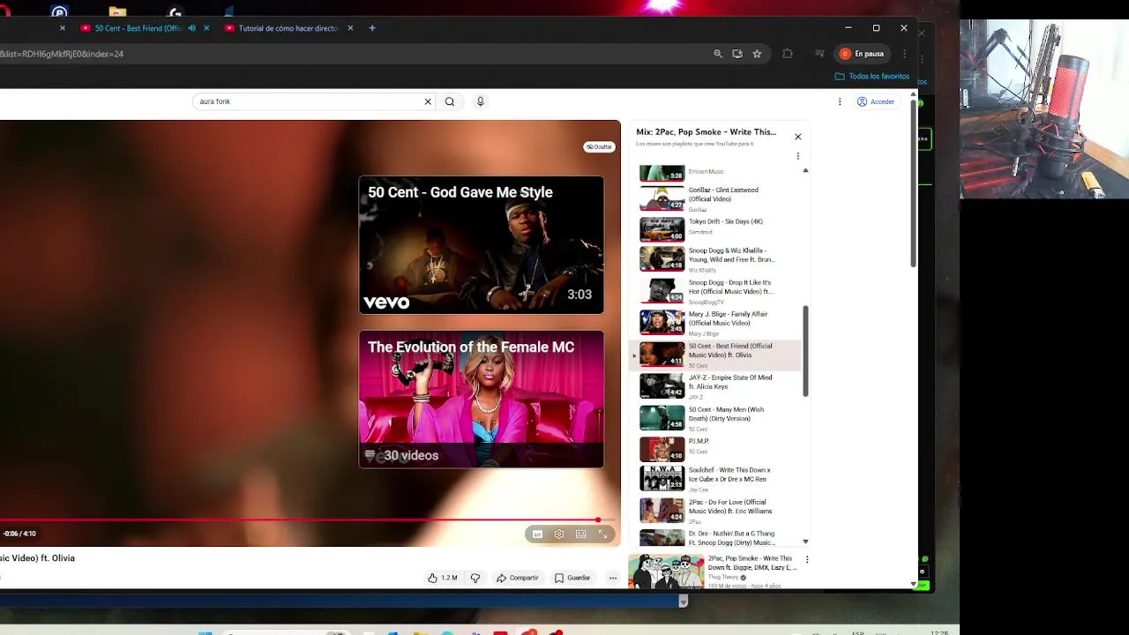Open options for '2Pac, Pop Smoke' recommended video
Viewport: 1129px width, 635px height.
(806, 559)
